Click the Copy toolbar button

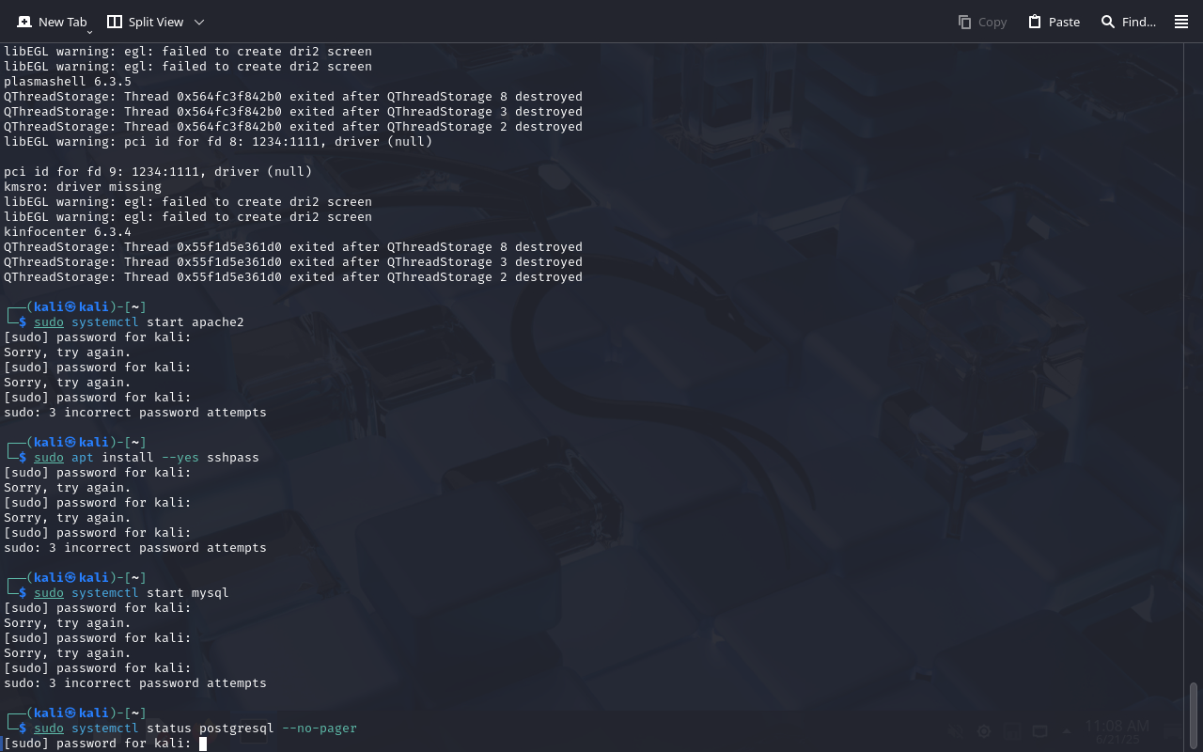point(982,22)
